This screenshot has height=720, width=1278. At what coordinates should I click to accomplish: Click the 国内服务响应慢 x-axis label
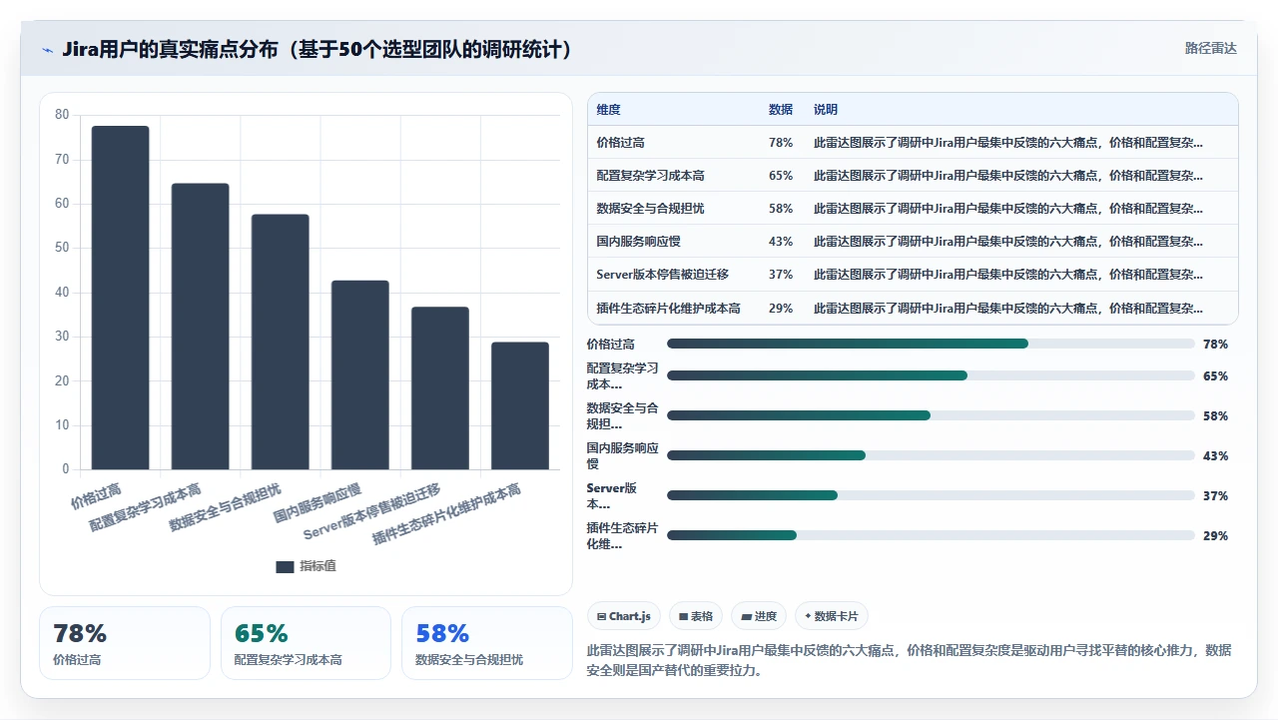[x=318, y=503]
